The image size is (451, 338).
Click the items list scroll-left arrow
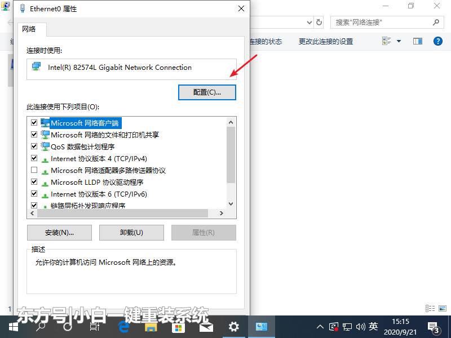point(32,214)
